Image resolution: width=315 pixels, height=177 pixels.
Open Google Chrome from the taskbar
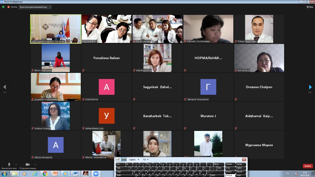click(x=45, y=174)
